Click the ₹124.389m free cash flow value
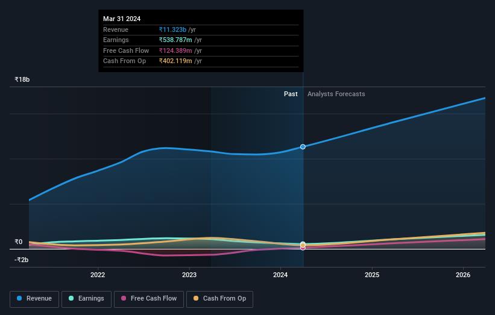Image resolution: width=495 pixels, height=315 pixels. [175, 50]
